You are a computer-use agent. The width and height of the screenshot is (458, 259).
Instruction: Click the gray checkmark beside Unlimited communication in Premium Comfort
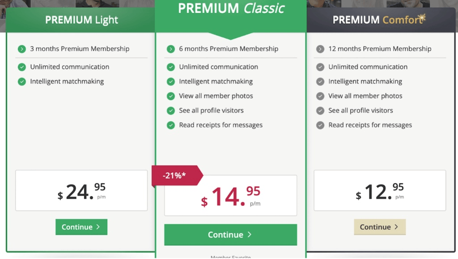[320, 67]
